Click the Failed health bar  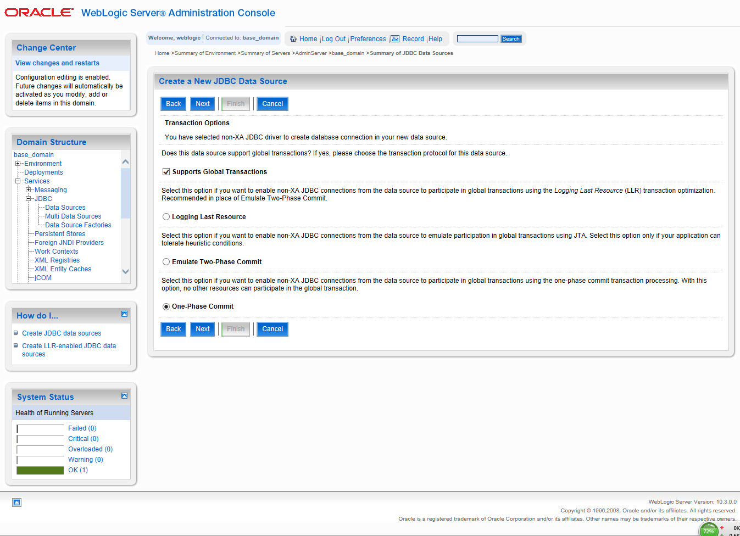tap(40, 428)
